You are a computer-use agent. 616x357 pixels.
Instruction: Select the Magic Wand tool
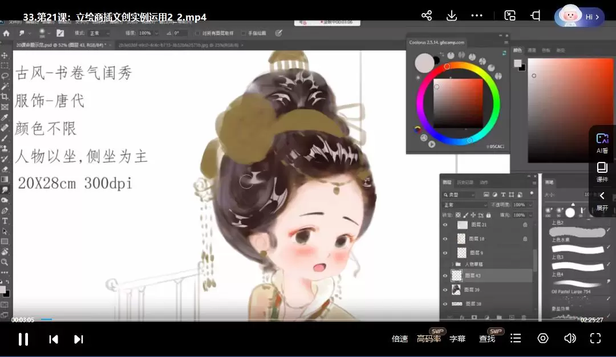click(5, 86)
